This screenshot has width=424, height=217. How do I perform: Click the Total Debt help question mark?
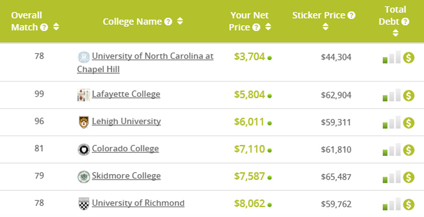click(x=405, y=22)
